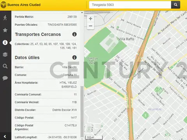Select the Partida Matriz value 286139
The height and width of the screenshot is (140, 187).
click(x=72, y=17)
